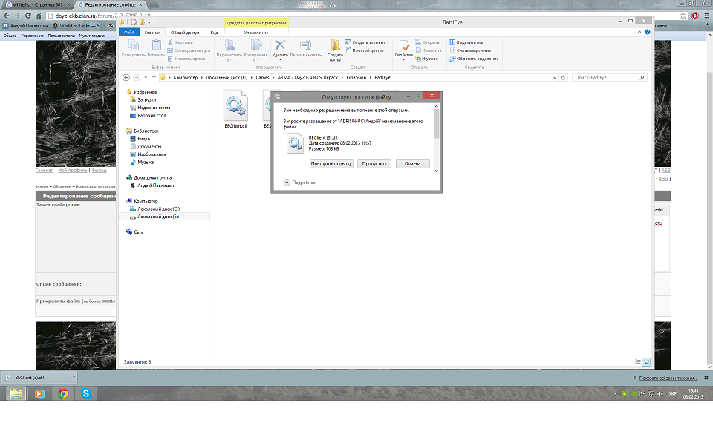The height and width of the screenshot is (446, 713).
Task: Open the Простой доступ dropdown
Action: (x=366, y=50)
